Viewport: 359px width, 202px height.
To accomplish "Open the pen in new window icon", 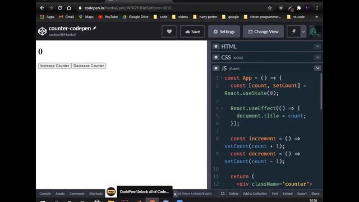I will pos(223,194).
